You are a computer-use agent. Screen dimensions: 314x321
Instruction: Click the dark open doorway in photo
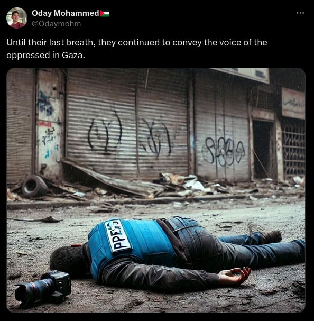tap(262, 149)
